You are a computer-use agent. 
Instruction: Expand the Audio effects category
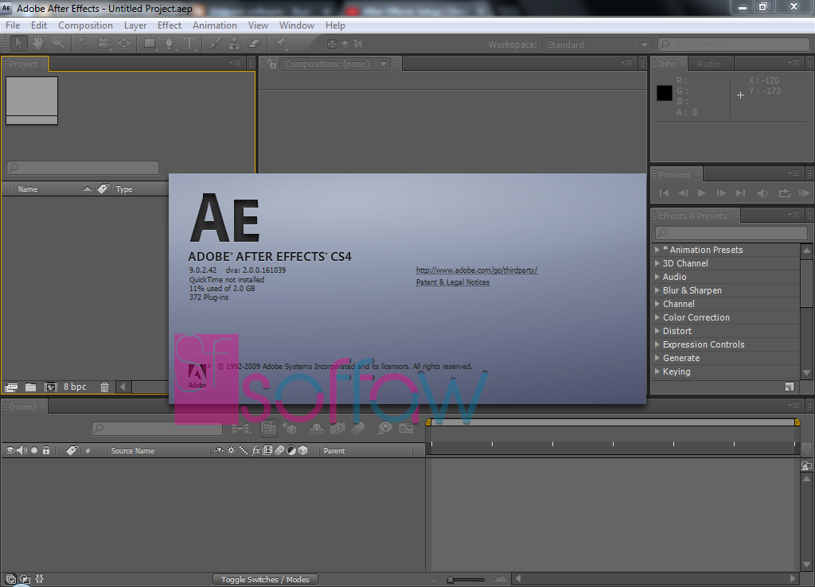[x=657, y=277]
